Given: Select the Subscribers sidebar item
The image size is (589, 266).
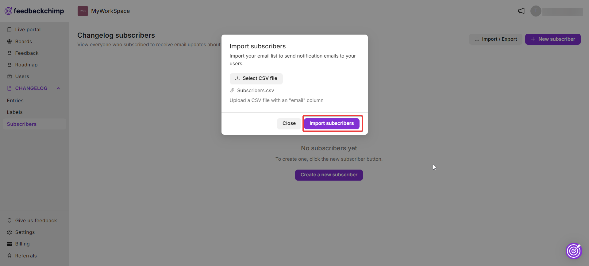Looking at the screenshot, I should [34, 124].
